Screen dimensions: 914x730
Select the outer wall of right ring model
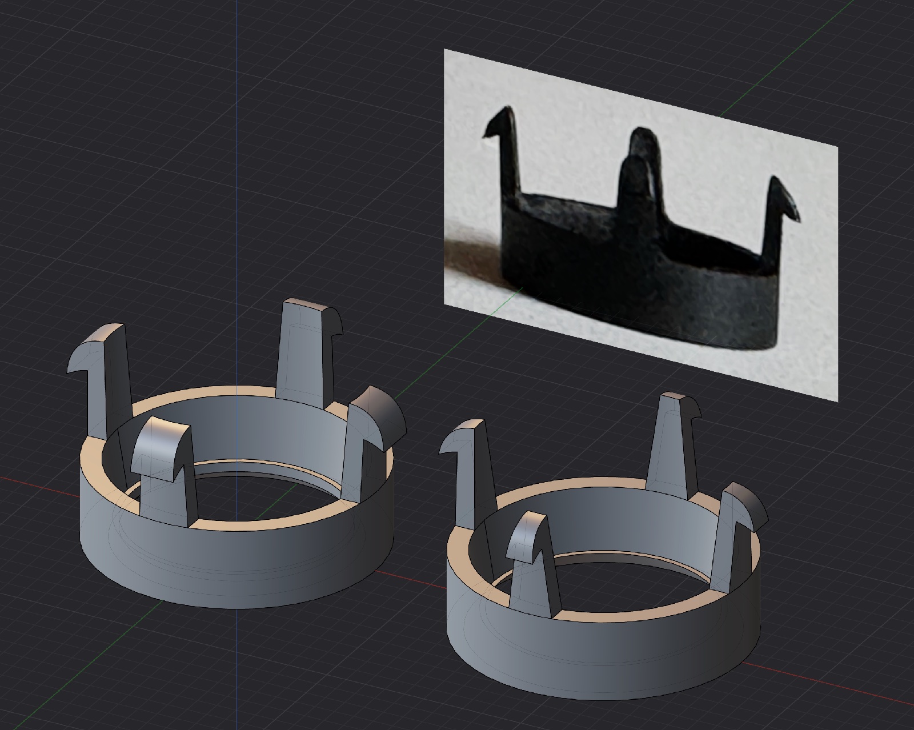click(x=600, y=657)
